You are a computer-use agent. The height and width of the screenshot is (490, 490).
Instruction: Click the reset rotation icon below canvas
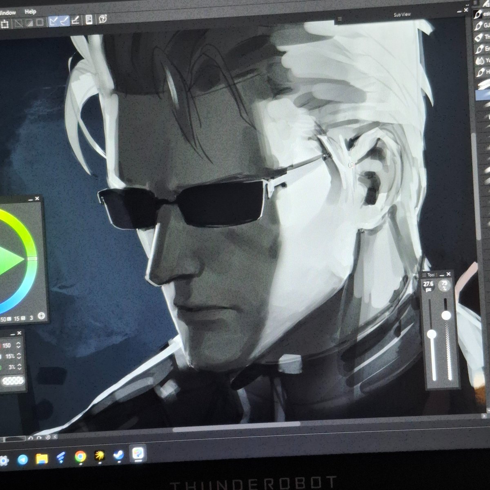48,437
